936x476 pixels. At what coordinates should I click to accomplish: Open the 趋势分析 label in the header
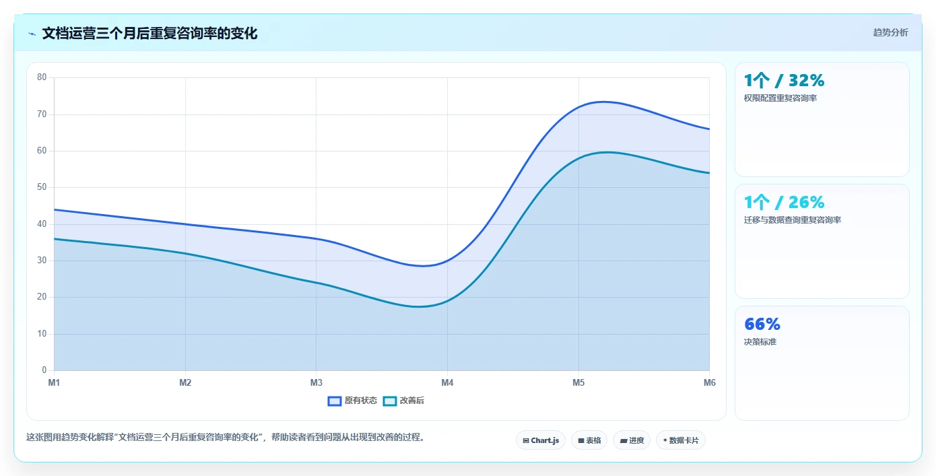[x=890, y=32]
